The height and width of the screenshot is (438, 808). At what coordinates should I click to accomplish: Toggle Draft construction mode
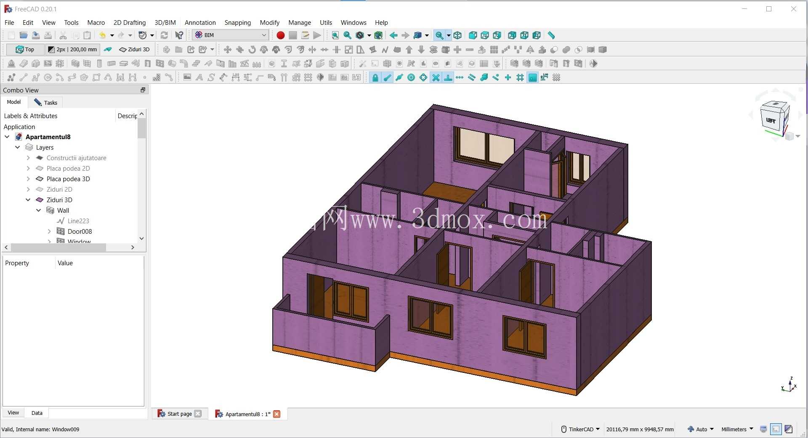point(108,50)
